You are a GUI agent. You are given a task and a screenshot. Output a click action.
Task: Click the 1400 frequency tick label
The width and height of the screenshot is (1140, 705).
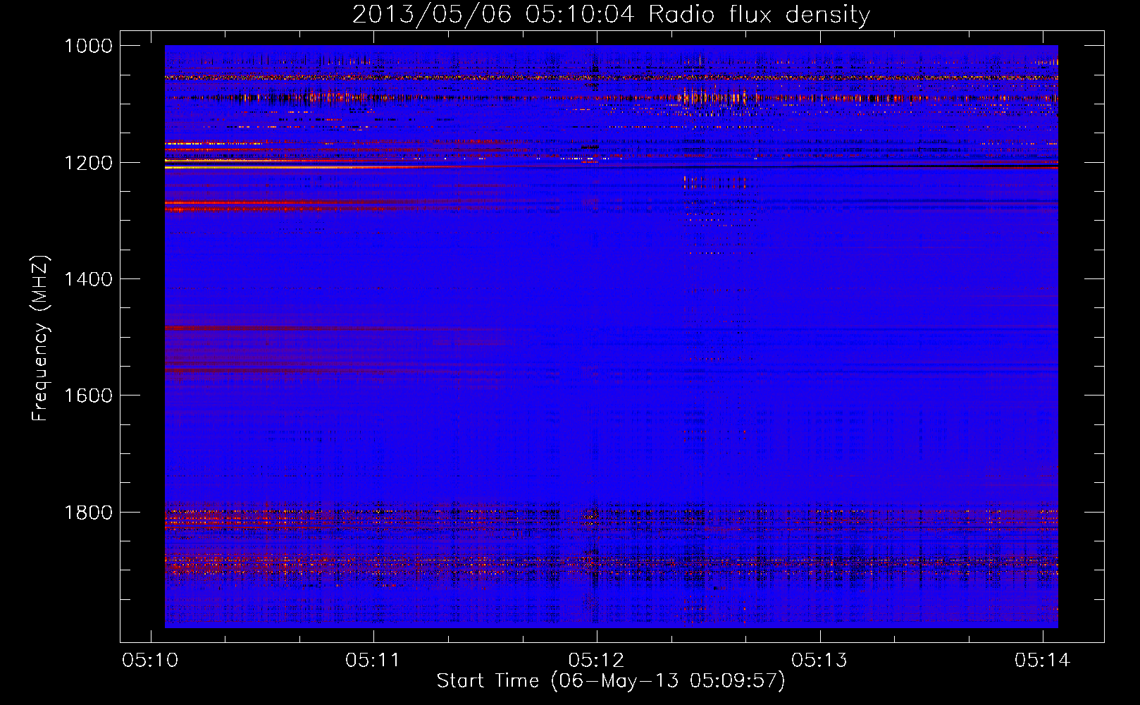click(x=88, y=279)
